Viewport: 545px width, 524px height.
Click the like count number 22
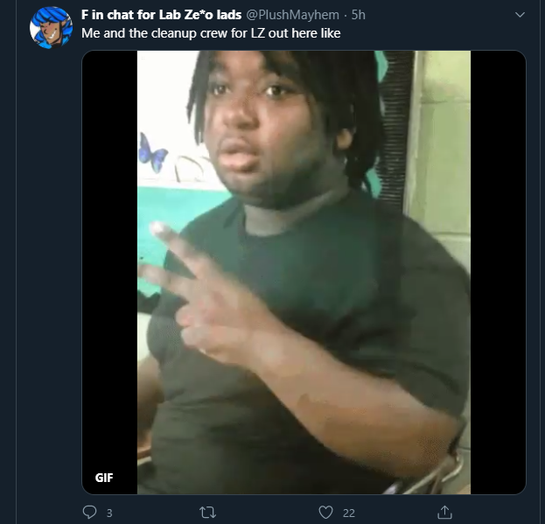[349, 513]
